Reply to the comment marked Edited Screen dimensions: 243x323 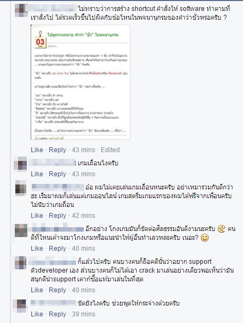[x=57, y=150]
